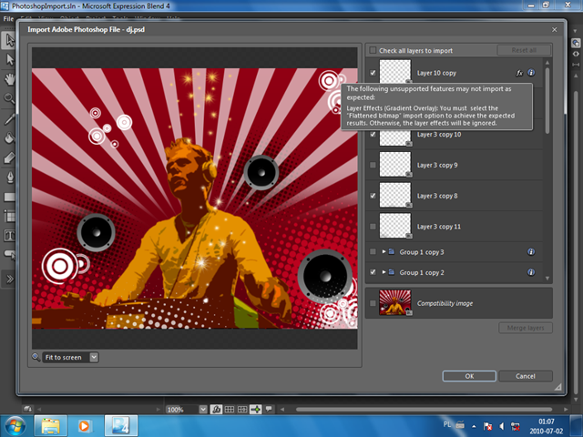
Task: Select the Eyedropper tool
Action: [x=9, y=119]
